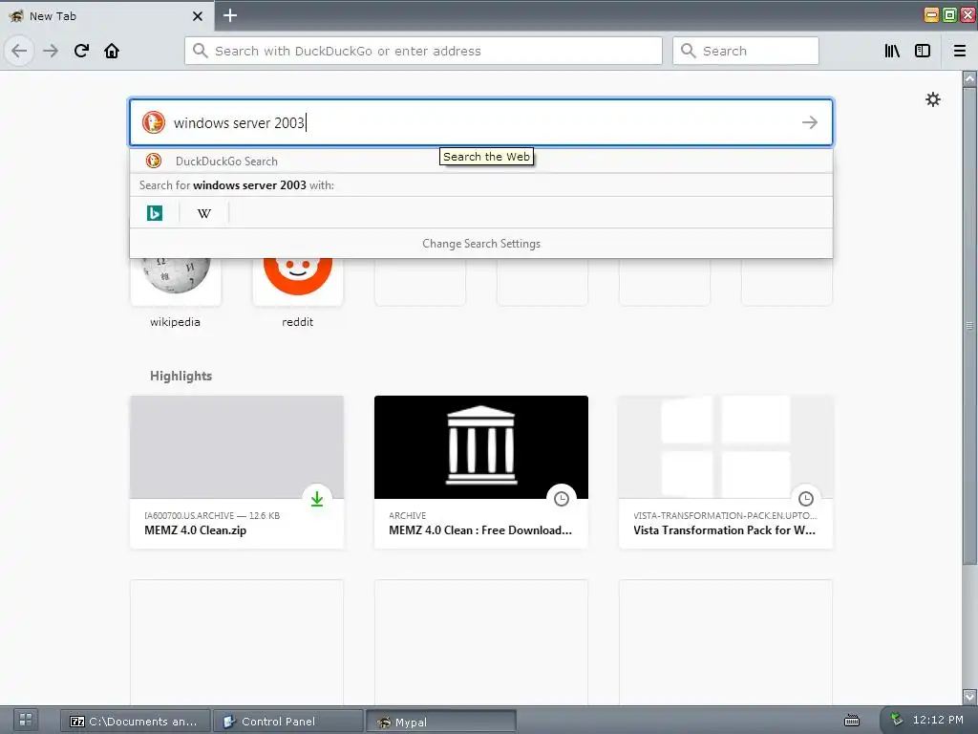Search with the Bing engine icon
Screen dimensions: 978x734
[155, 213]
